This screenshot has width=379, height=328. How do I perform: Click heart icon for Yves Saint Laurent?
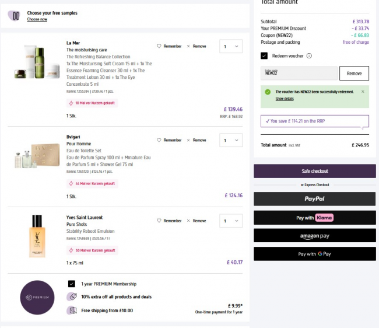pos(159,221)
